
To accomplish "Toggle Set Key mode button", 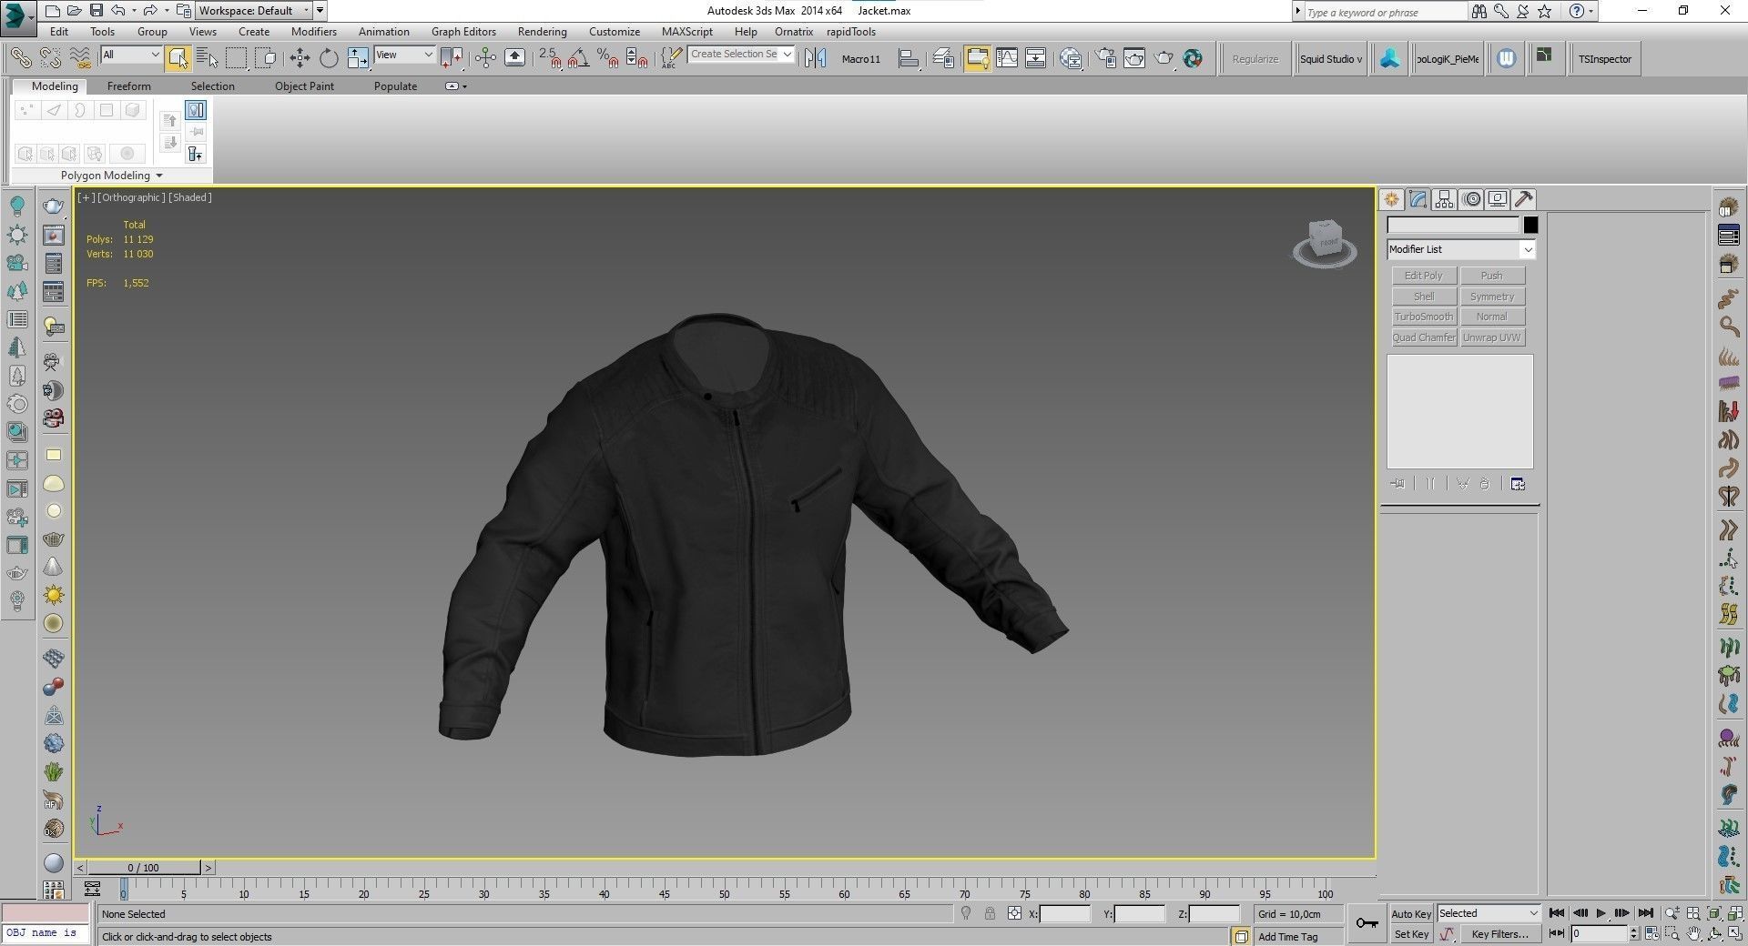I will point(1411,934).
